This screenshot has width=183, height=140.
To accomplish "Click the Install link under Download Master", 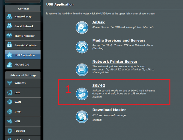I will 97,120.
